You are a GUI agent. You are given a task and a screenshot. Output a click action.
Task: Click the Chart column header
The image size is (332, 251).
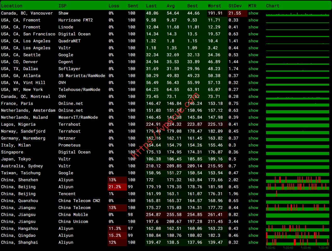pos(273,6)
